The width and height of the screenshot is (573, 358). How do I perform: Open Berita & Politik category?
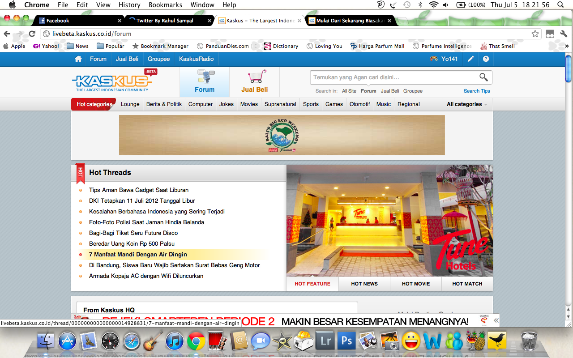pyautogui.click(x=164, y=104)
